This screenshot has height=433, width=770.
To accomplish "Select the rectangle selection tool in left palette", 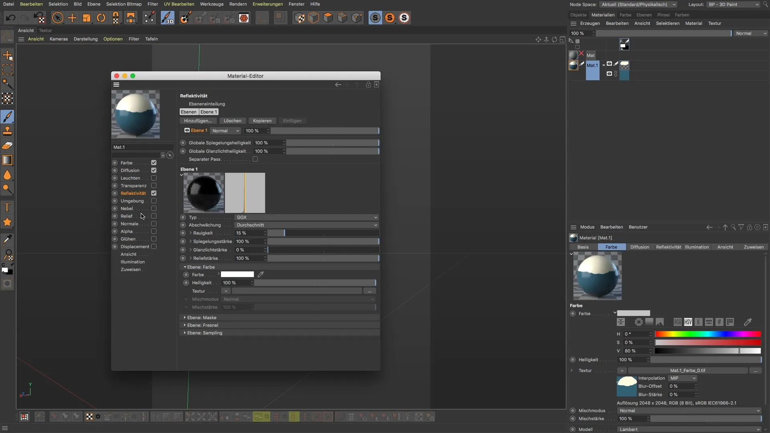I will [x=7, y=69].
